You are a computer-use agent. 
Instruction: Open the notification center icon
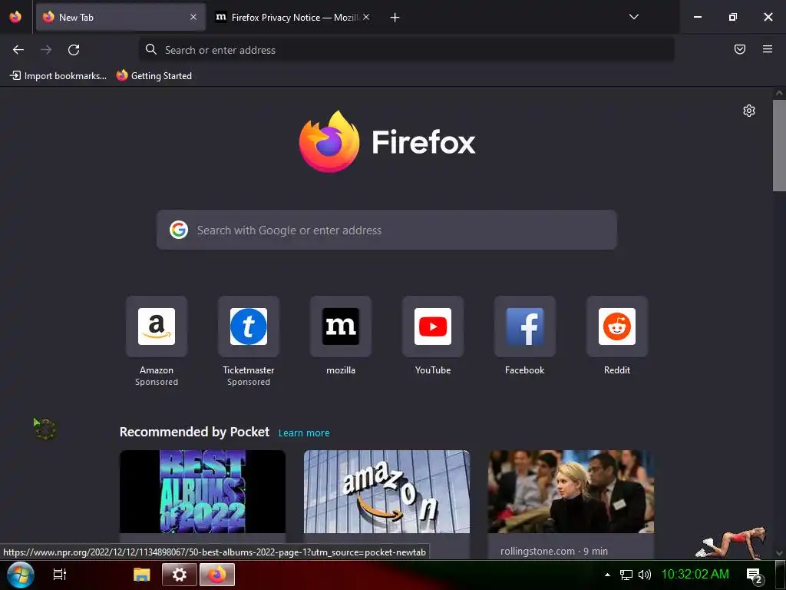755,576
